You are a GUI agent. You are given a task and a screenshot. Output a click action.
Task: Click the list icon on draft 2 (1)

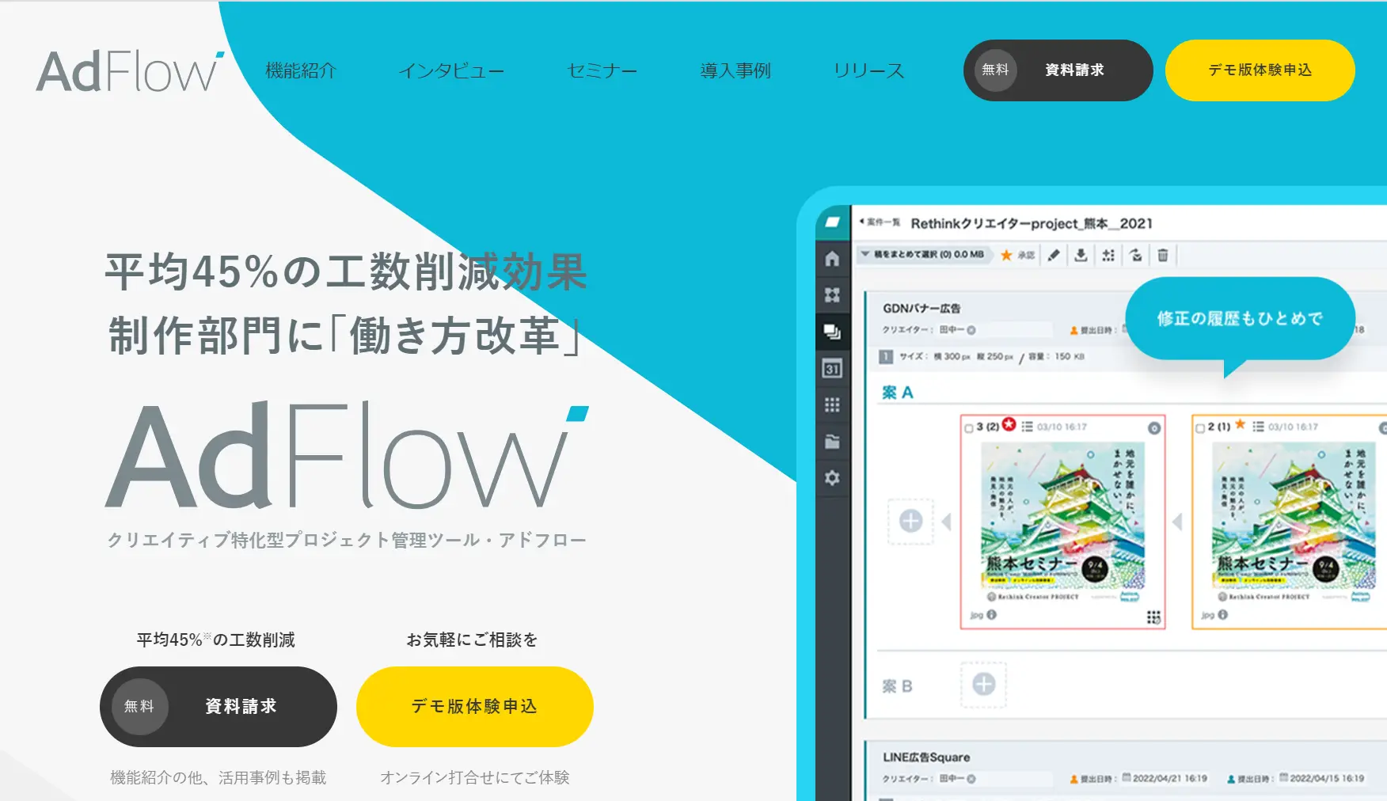pos(1258,427)
